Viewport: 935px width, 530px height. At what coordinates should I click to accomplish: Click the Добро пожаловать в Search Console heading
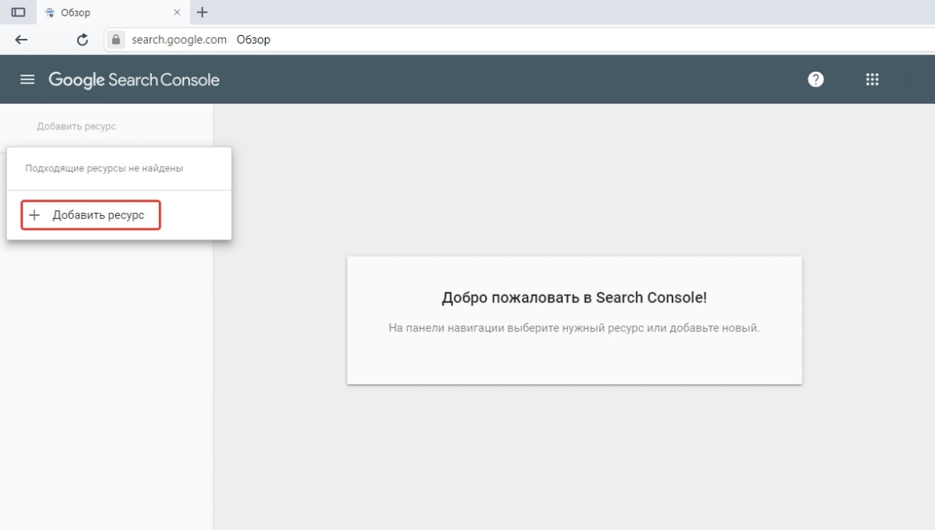point(574,298)
